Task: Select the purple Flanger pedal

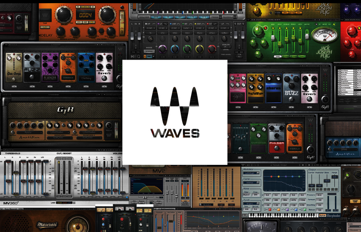Action: (50, 67)
